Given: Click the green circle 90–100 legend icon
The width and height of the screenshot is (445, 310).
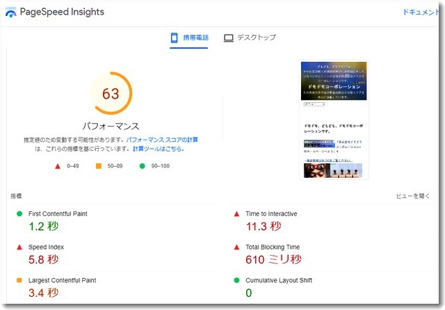Looking at the screenshot, I should pos(142,166).
